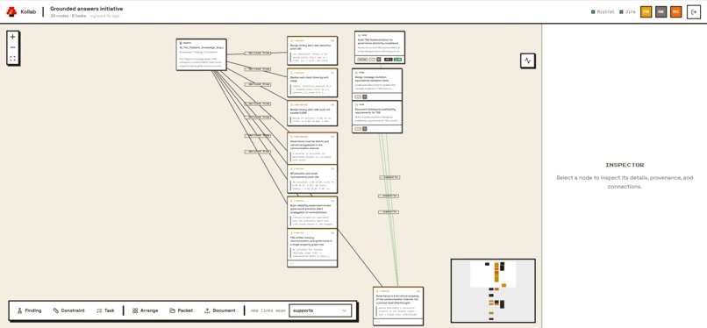This screenshot has width=707, height=328.
Task: Select the Governance is a structural property node
Action: [x=398, y=306]
